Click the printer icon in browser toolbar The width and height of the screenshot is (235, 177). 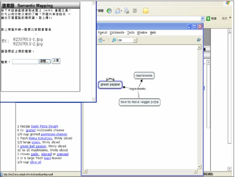click(x=127, y=11)
